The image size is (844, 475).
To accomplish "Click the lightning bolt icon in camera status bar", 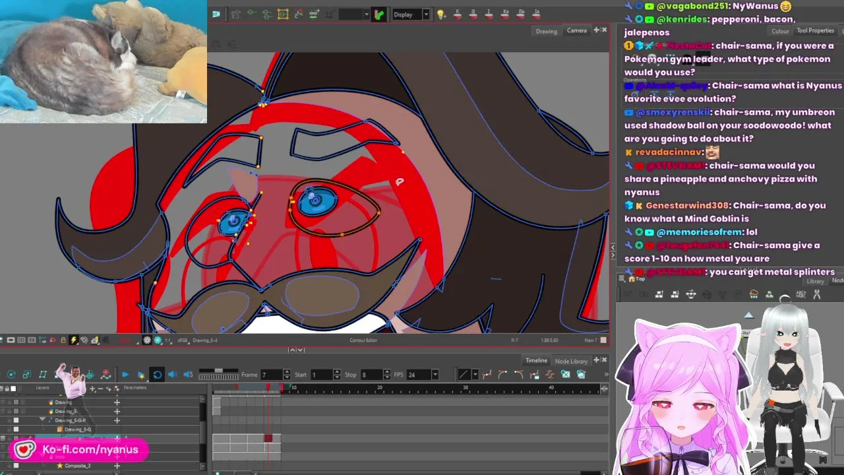I will [74, 340].
